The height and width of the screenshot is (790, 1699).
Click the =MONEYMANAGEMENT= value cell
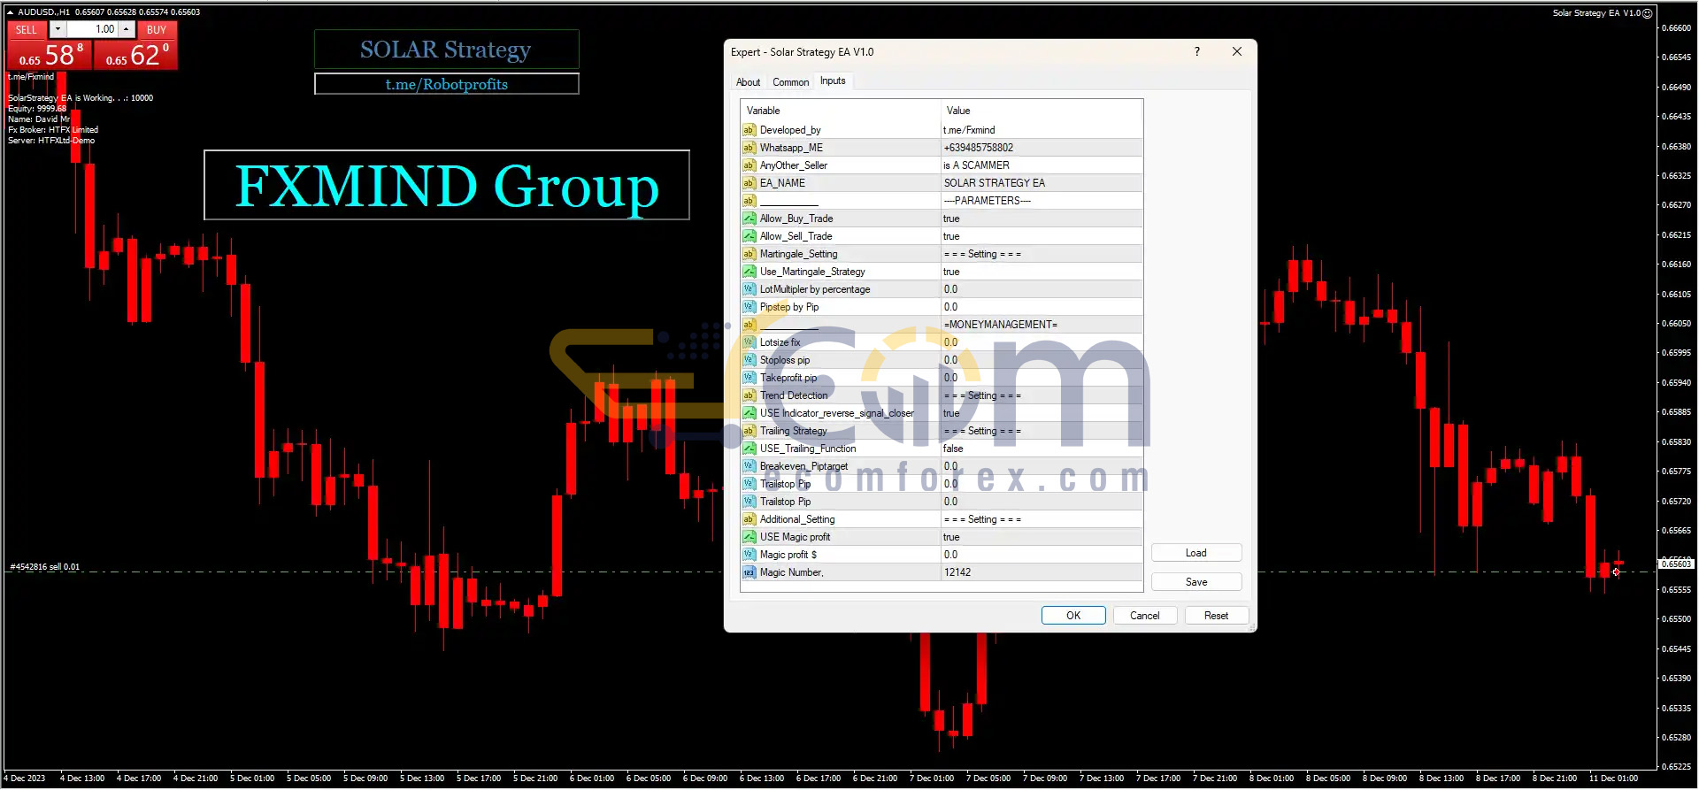(1042, 325)
